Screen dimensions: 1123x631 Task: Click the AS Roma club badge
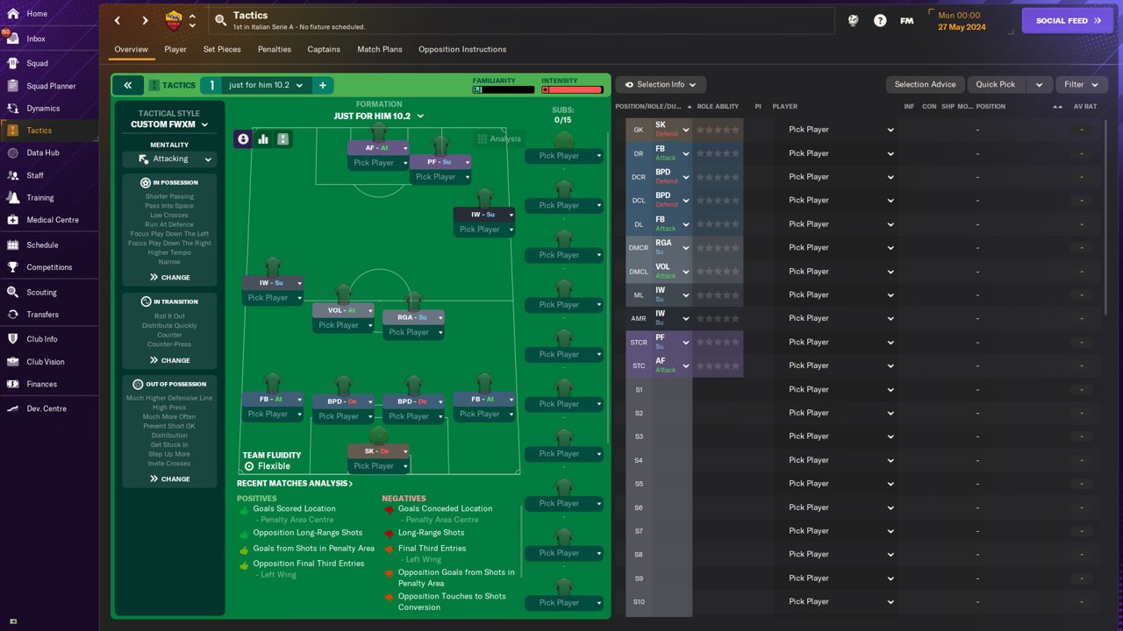(174, 20)
